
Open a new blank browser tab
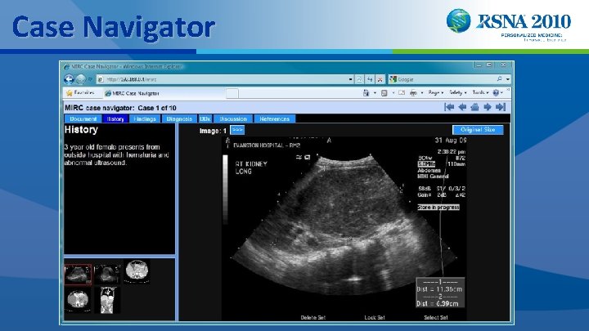[232, 93]
